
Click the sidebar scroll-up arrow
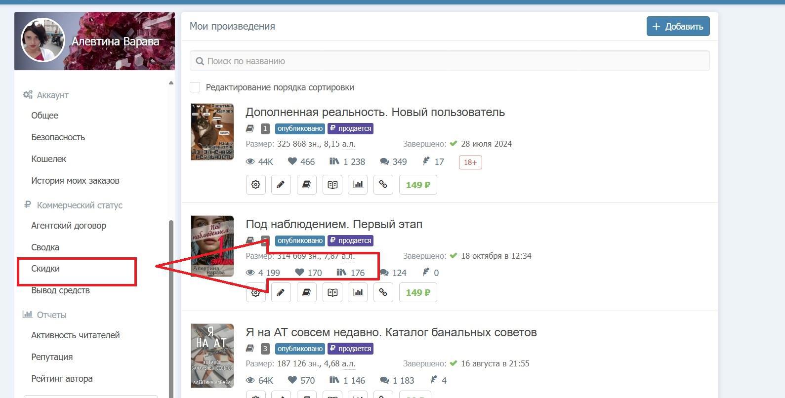click(x=171, y=82)
